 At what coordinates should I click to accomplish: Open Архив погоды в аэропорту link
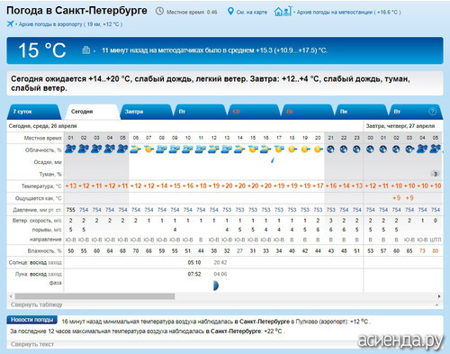70,24
